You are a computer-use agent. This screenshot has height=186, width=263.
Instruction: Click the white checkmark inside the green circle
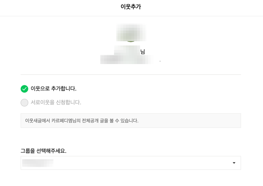[24, 89]
